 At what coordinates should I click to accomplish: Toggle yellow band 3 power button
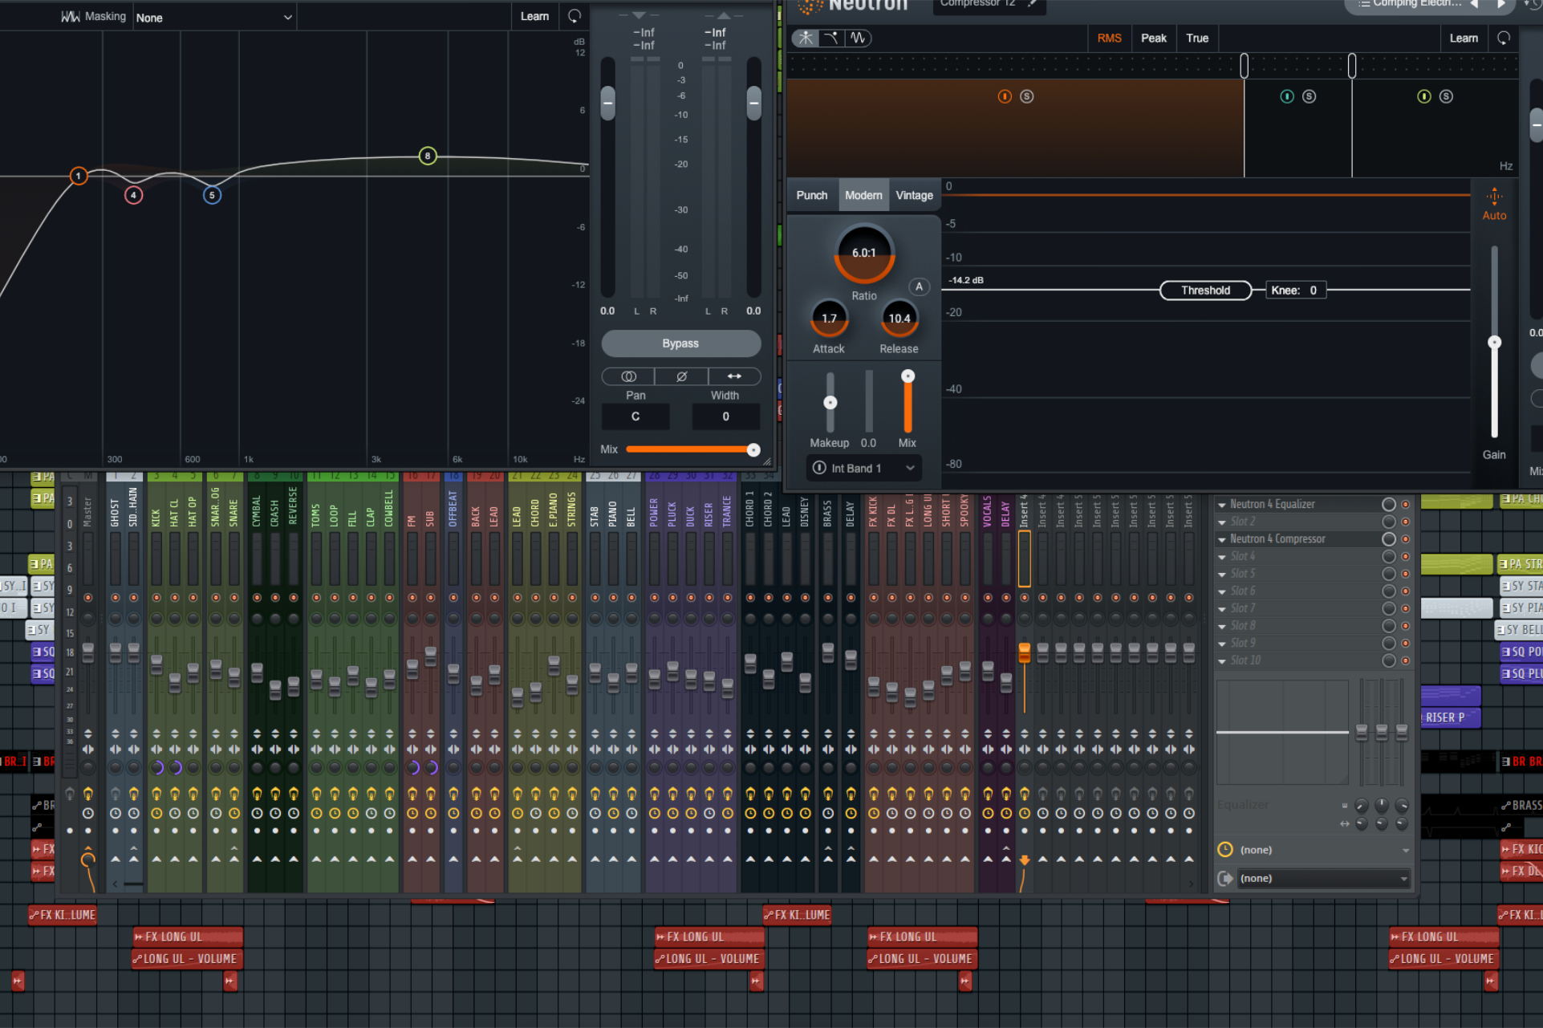(1424, 96)
